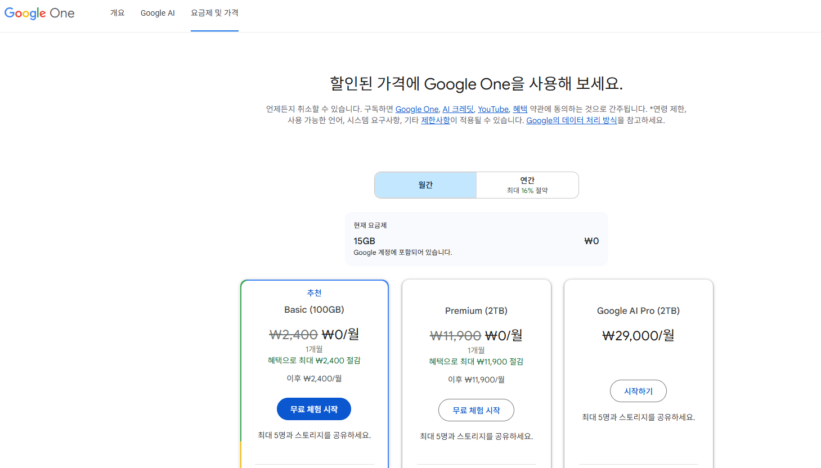Click the Basic (100GB) plan title
The height and width of the screenshot is (468, 821).
tap(314, 310)
